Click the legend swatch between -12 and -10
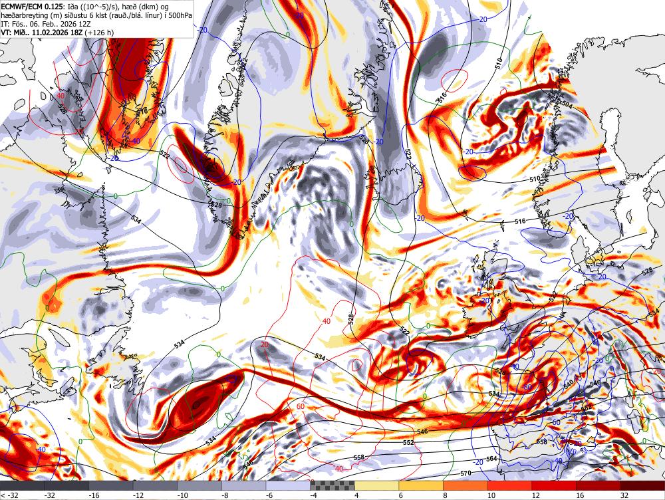 coord(155,485)
